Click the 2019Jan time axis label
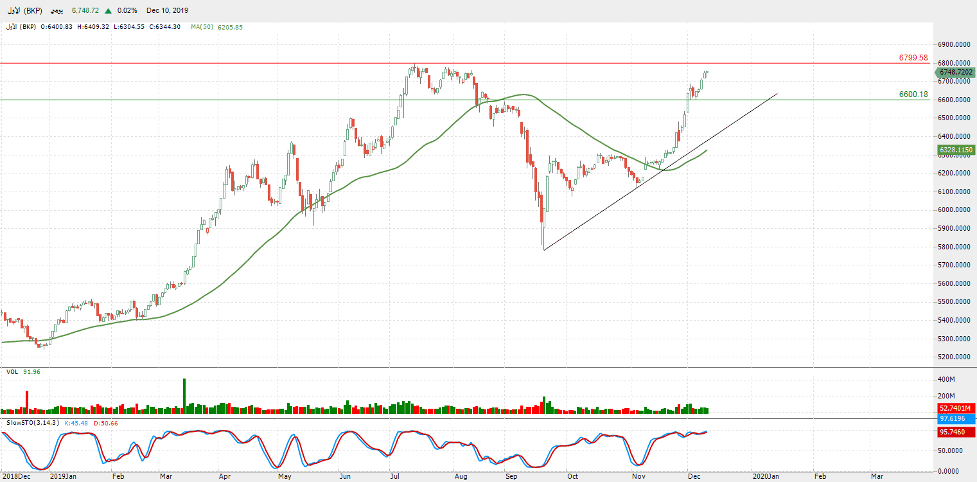The height and width of the screenshot is (482, 977). [x=64, y=477]
